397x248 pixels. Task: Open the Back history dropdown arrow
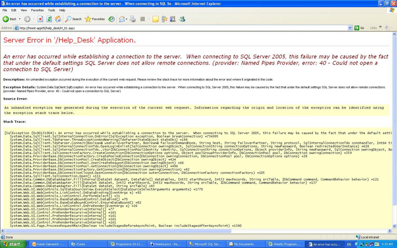(x=20, y=19)
